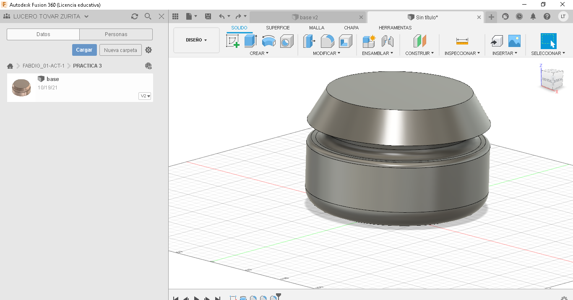Select the Joint tool
Viewport: 573px width, 300px height.
click(387, 41)
